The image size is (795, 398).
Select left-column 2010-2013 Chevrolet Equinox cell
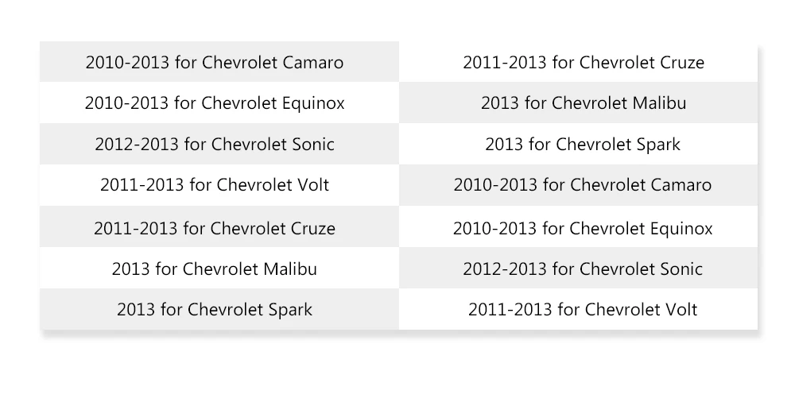[219, 102]
